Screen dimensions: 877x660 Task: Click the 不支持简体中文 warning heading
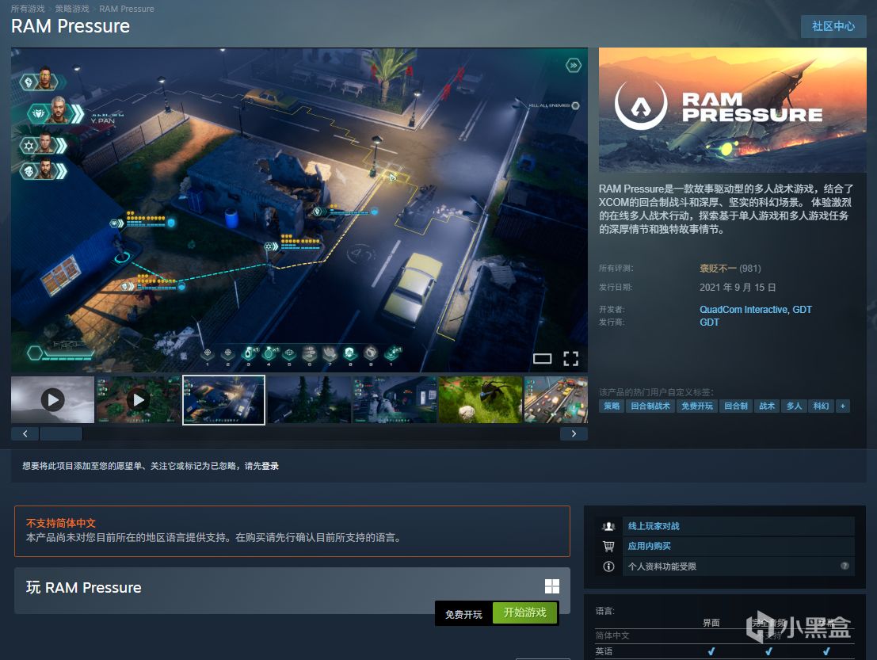click(x=60, y=523)
